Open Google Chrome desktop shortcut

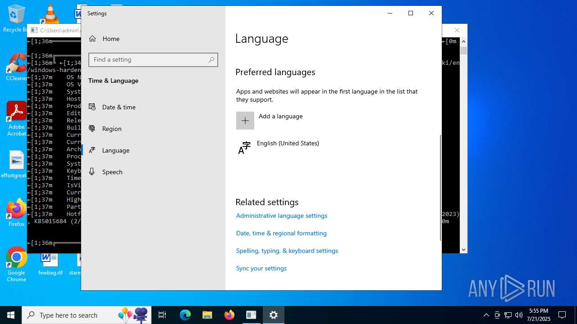(17, 265)
